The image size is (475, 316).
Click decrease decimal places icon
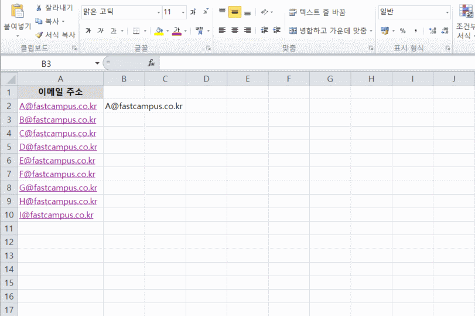click(x=445, y=30)
